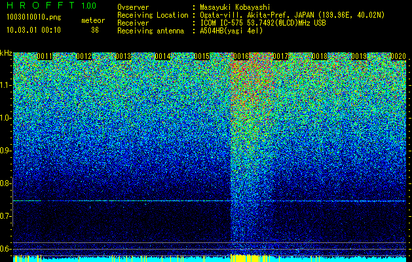The height and width of the screenshot is (262, 412).
Task: Click the Receiver field label
Action: [133, 23]
